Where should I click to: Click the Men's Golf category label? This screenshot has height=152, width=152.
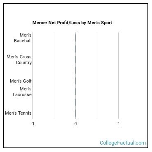pos(21,81)
